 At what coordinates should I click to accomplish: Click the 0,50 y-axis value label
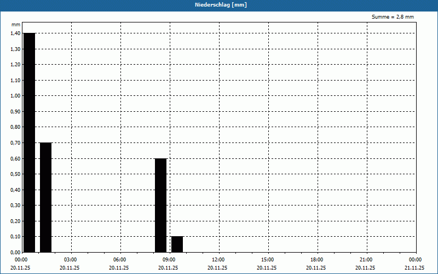15,174
